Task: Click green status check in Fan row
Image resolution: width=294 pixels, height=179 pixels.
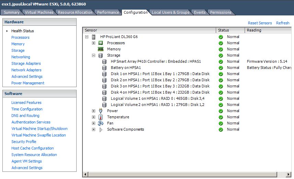Action: (x=221, y=123)
